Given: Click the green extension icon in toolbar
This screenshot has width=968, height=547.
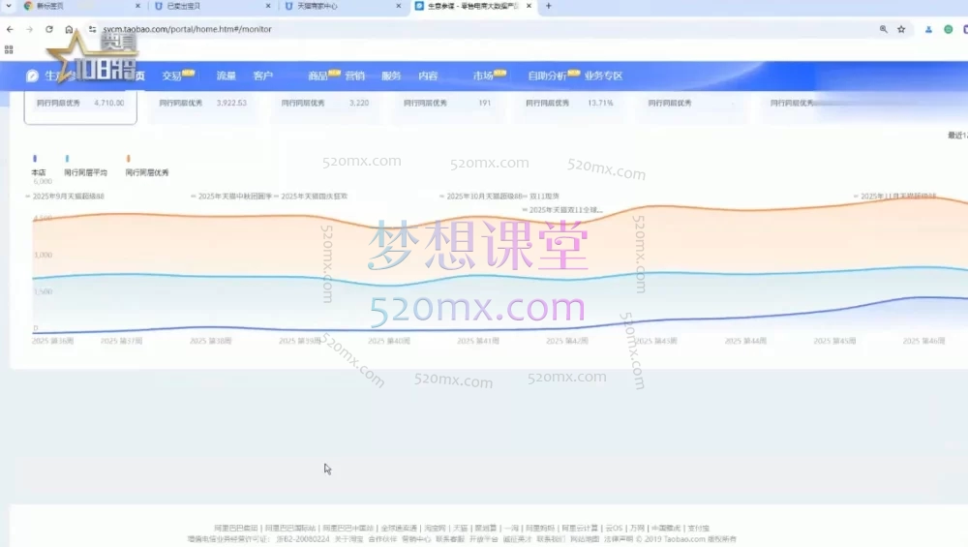Looking at the screenshot, I should point(949,29).
